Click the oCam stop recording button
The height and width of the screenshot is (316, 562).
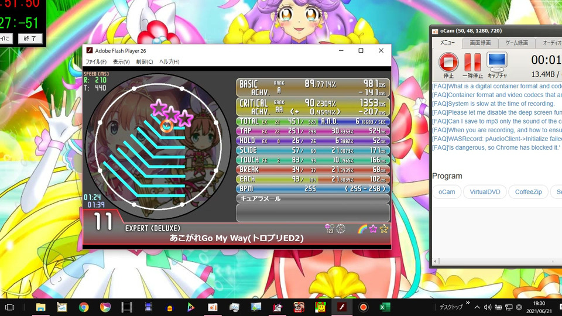point(448,63)
